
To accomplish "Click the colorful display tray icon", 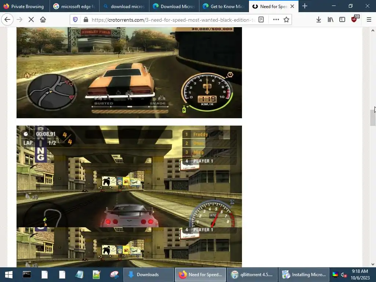I will coord(335,275).
